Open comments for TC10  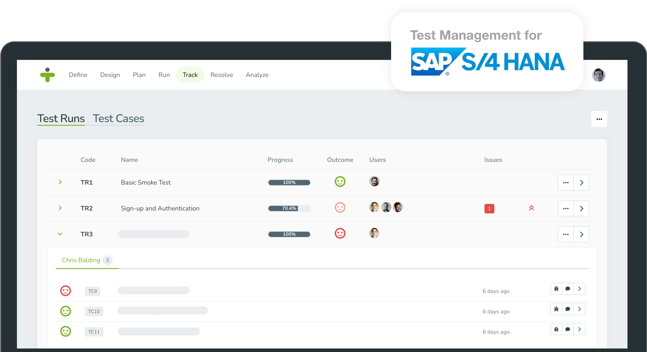pos(568,309)
